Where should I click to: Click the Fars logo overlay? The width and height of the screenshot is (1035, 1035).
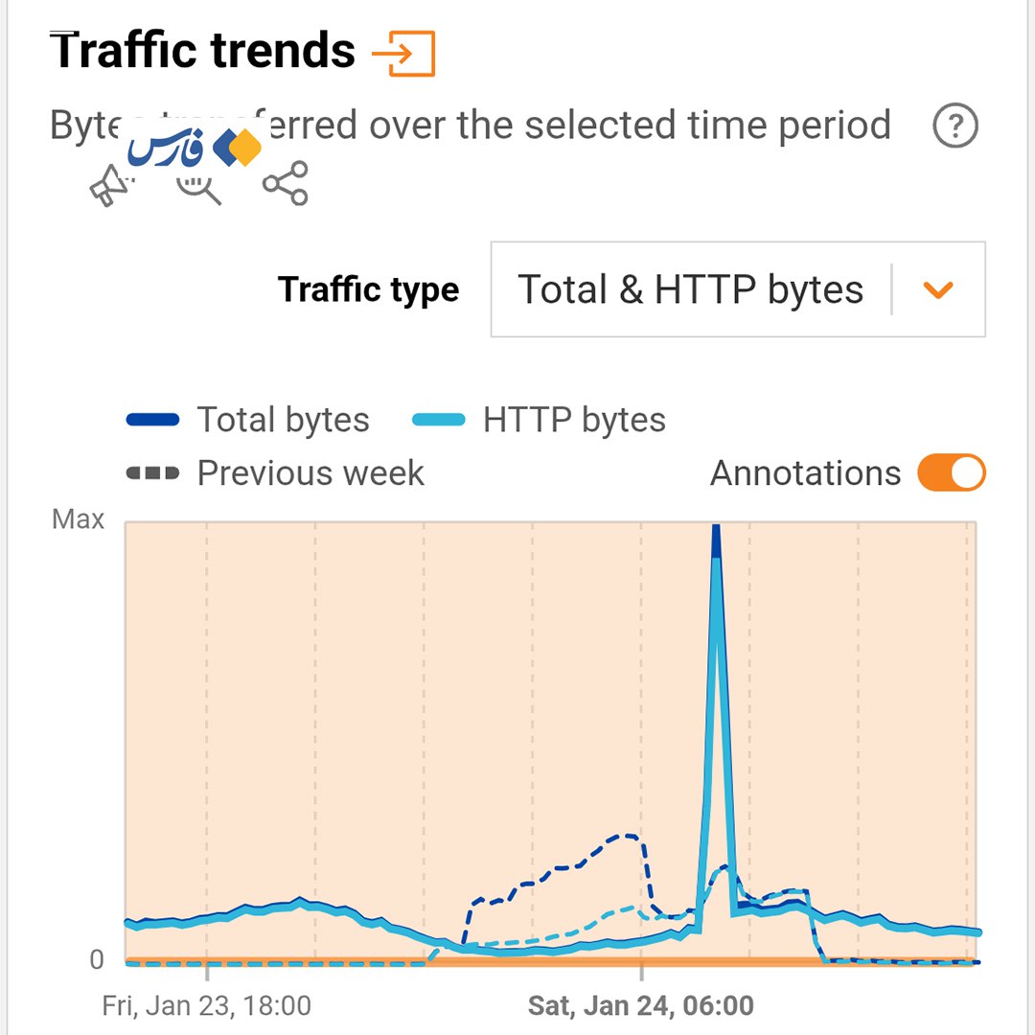coord(195,147)
